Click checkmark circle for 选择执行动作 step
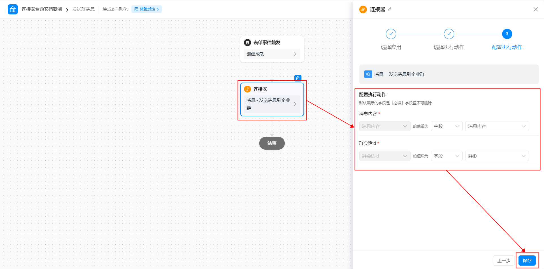544x269 pixels. (449, 34)
